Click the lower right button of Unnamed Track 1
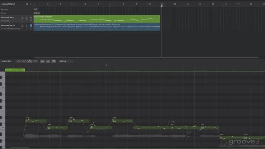This screenshot has width=265, height=149. [31, 29]
